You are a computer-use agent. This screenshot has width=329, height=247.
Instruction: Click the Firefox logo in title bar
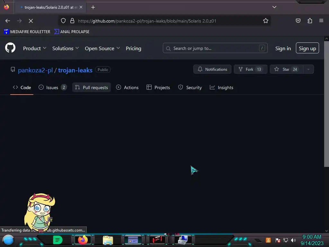[6, 7]
